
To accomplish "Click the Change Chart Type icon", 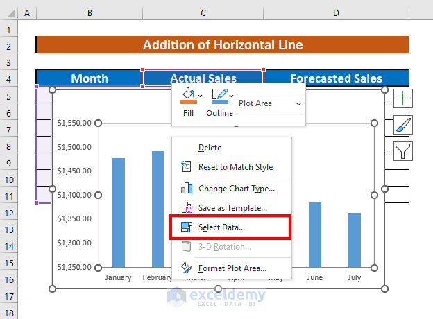I will click(x=187, y=188).
